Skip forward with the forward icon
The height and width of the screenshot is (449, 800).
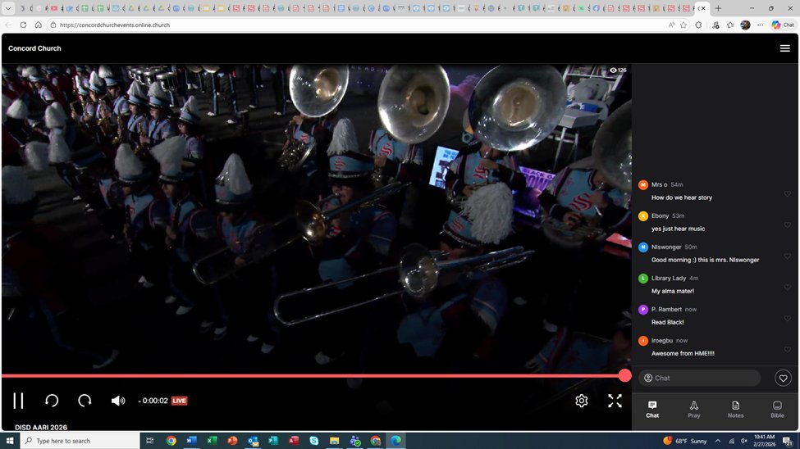[85, 401]
